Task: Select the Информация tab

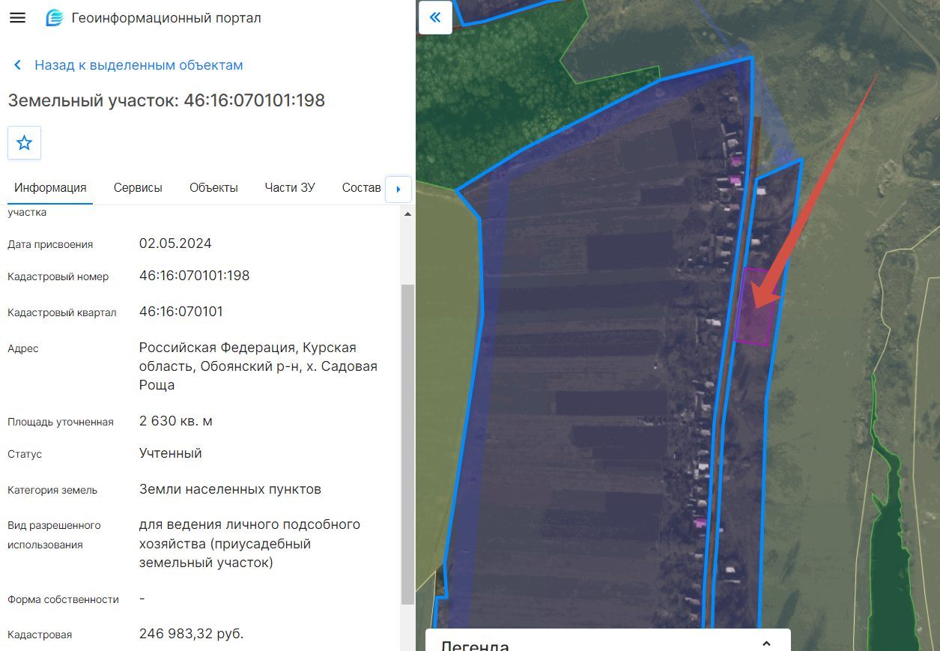Action: 50,188
